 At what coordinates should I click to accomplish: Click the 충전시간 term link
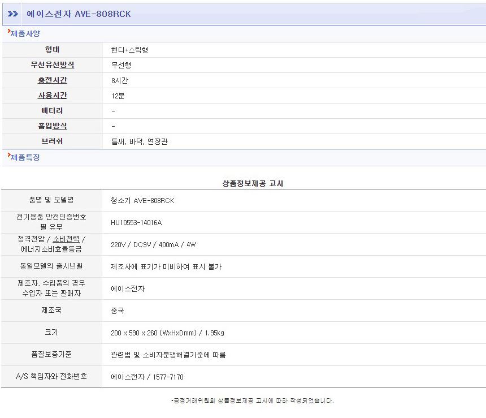pos(53,80)
